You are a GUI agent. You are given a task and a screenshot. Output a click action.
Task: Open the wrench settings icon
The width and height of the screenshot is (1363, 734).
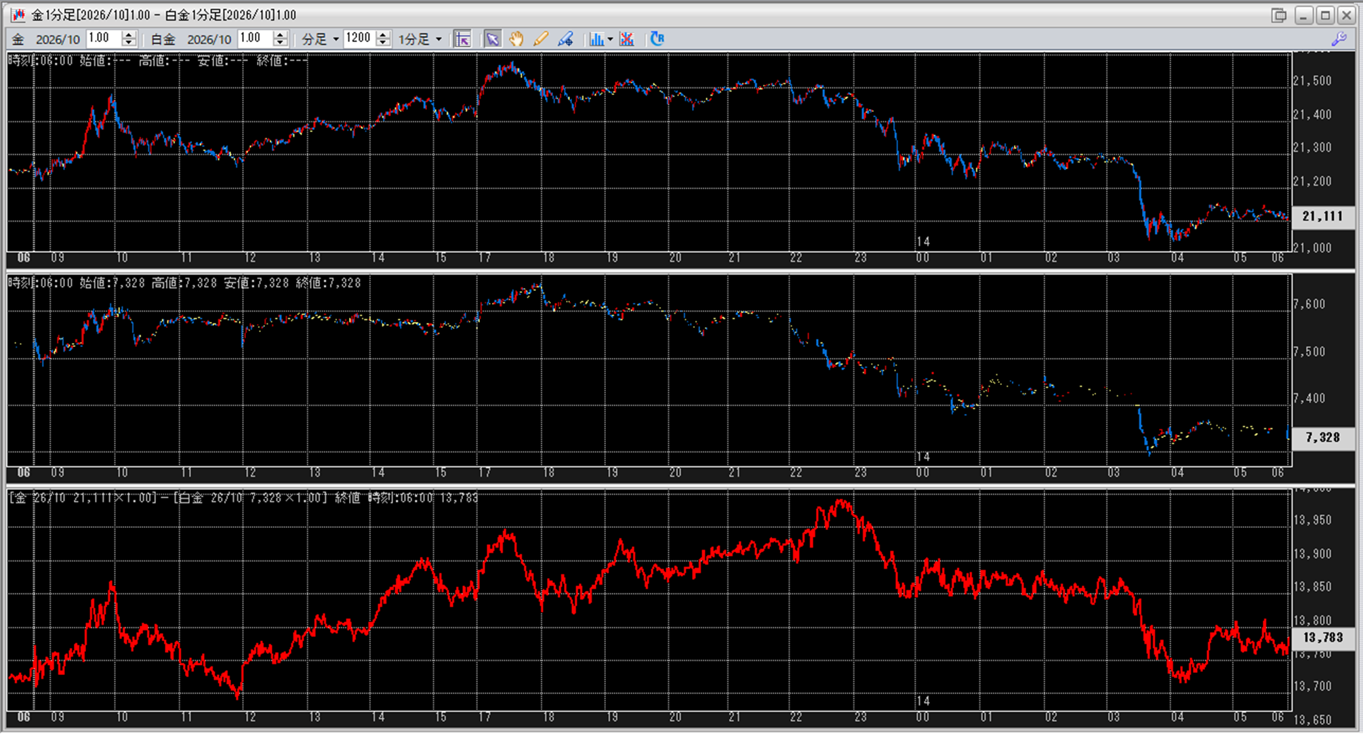1339,39
